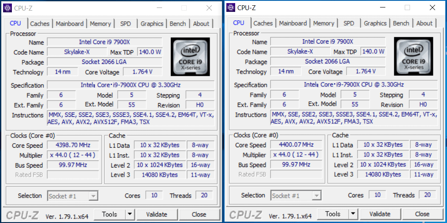This screenshot has height=223, width=447.
Task: Select the Memory tab in left window
Action: click(x=100, y=24)
